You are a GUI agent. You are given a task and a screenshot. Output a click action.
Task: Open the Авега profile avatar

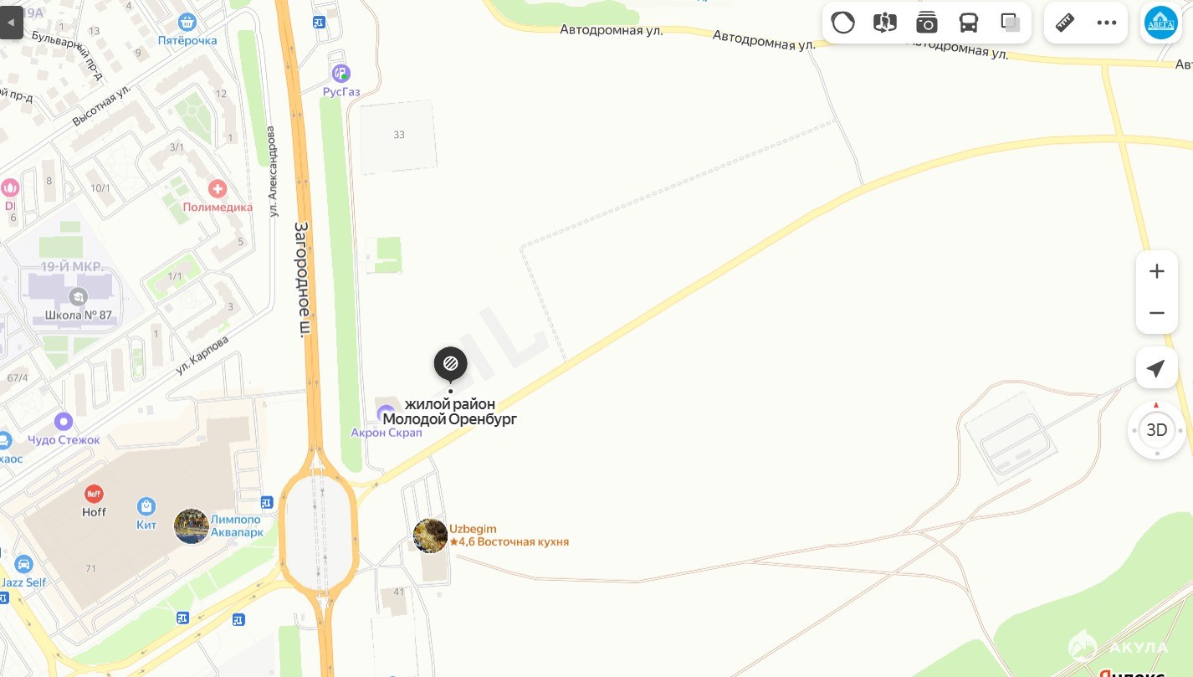click(x=1160, y=23)
